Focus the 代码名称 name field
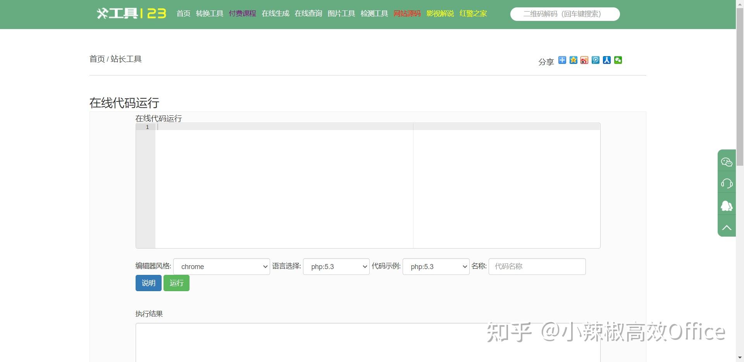 click(x=537, y=266)
